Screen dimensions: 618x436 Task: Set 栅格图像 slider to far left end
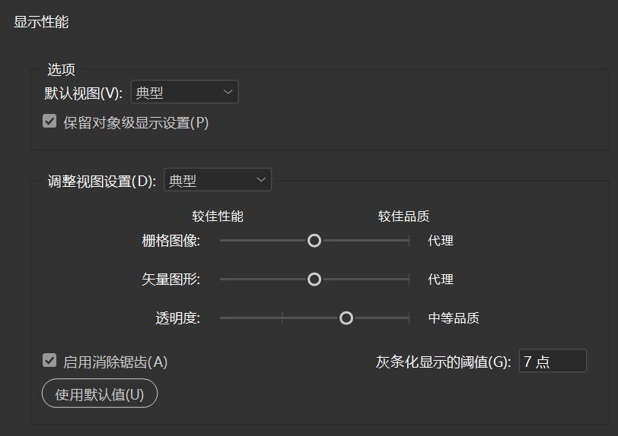pos(221,241)
